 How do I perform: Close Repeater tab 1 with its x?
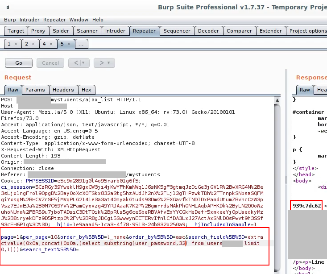click(16, 44)
